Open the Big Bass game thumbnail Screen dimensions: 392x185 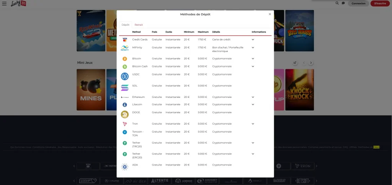pyautogui.click(x=299, y=31)
